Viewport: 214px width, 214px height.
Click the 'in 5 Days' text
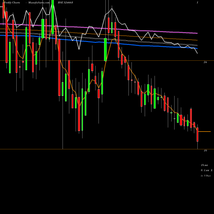205,176
